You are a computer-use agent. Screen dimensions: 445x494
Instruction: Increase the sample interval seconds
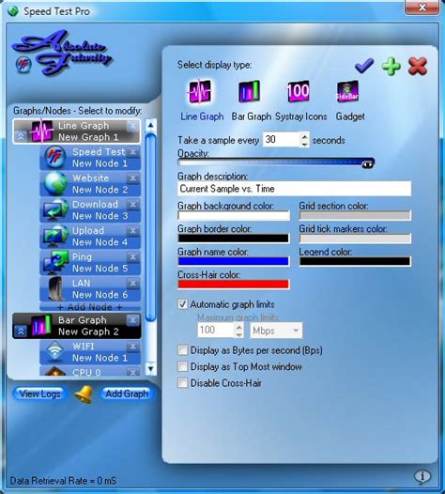point(304,137)
